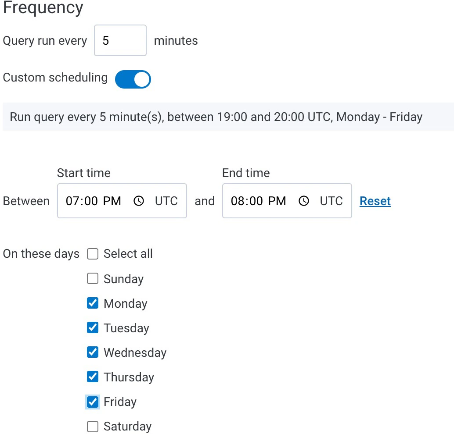Open the end time clock picker icon

pos(303,201)
